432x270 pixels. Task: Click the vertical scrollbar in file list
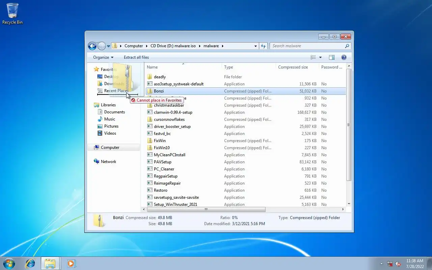(x=349, y=125)
